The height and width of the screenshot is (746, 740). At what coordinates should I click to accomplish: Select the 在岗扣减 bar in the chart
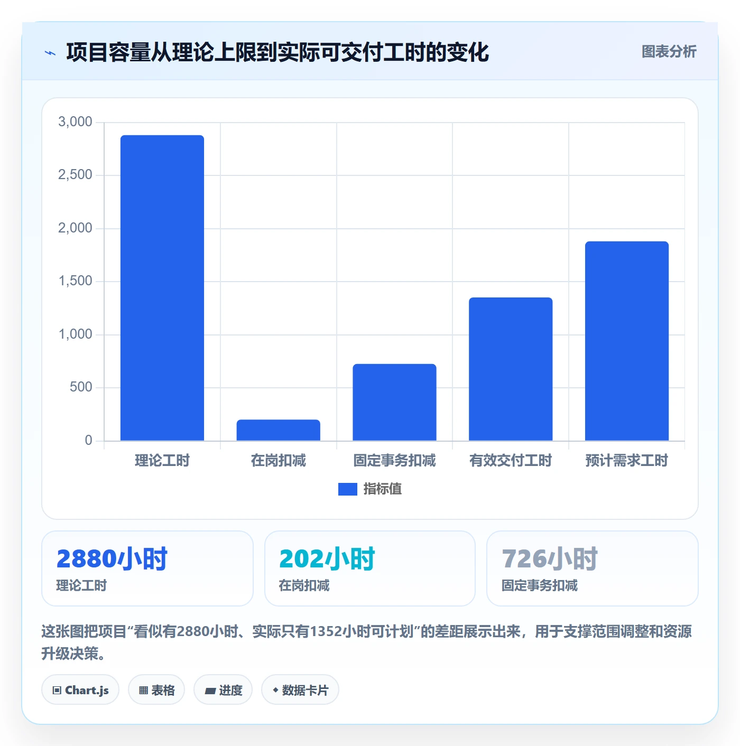[278, 430]
